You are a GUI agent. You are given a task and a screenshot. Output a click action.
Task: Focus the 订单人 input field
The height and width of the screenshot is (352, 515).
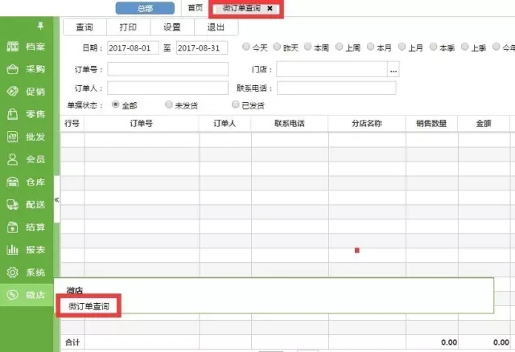[x=168, y=88]
